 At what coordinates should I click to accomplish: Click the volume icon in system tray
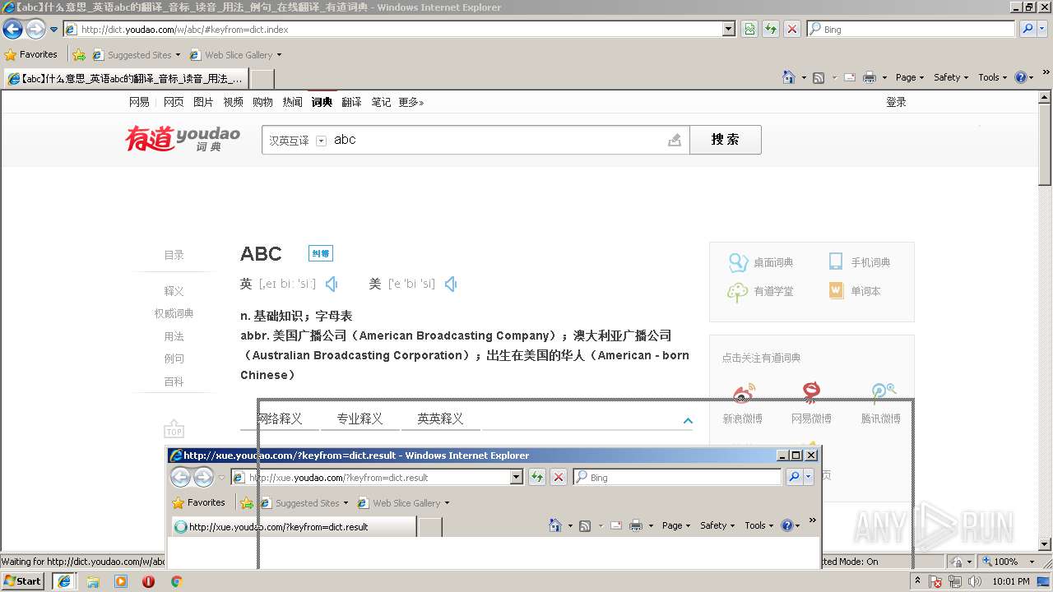[x=975, y=581]
